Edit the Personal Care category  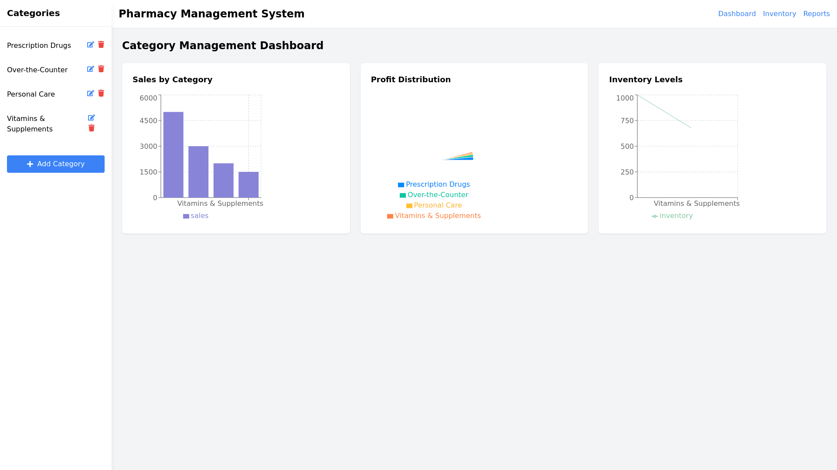pos(90,94)
